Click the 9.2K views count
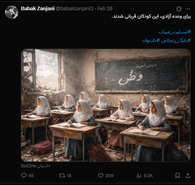The width and height of the screenshot is (195, 185). click(x=148, y=176)
